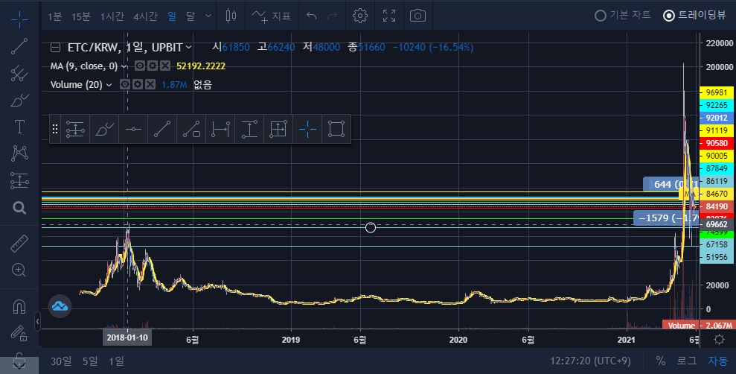Toggle 자동 auto scale
This screenshot has height=374, width=736.
point(717,361)
